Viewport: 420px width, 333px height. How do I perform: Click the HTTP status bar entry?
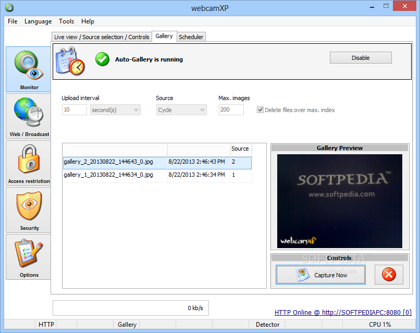pos(46,325)
